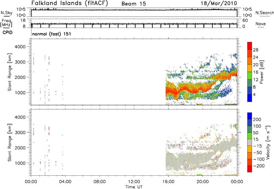Screen dimensions: 274x189
Task: Click the "12:00" time tick label
Action: pos(134,182)
